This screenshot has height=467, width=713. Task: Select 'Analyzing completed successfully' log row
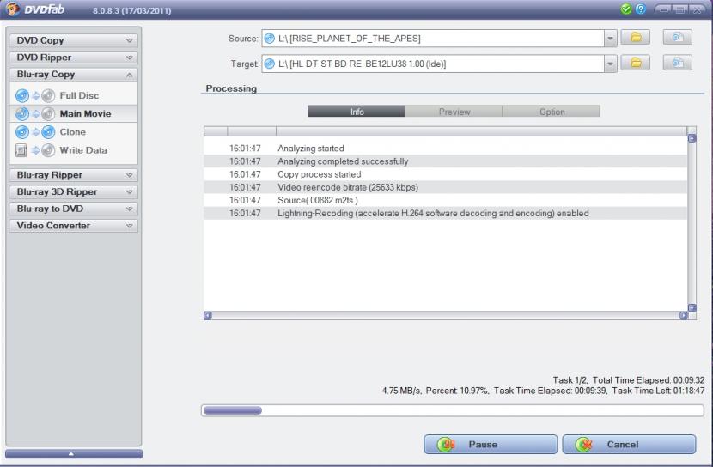click(445, 161)
